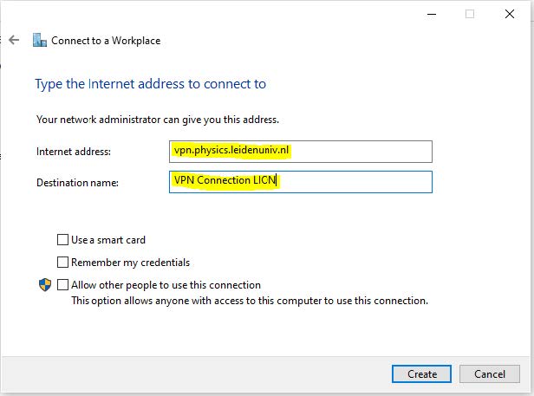Click the security shield icon
Screen dimensions: 534x396
coord(44,285)
